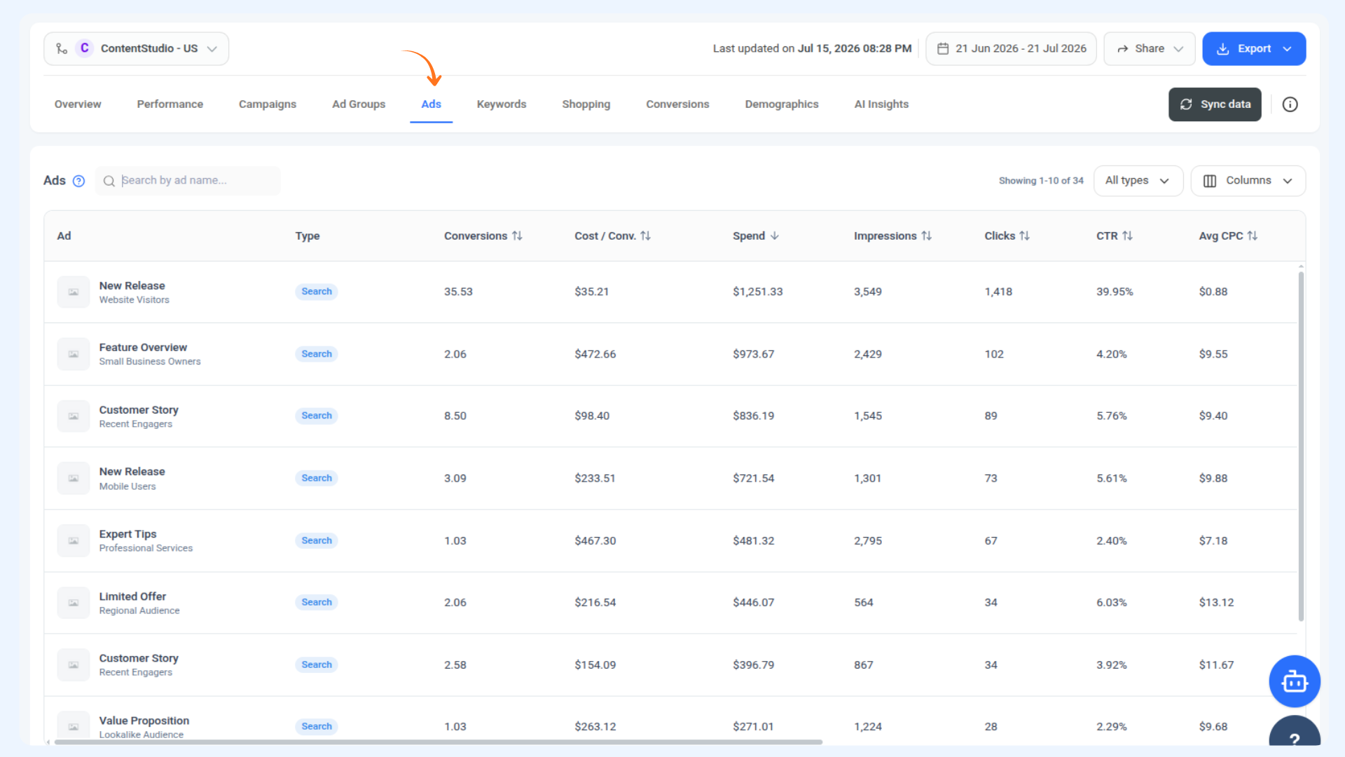
Task: Select the Ad Groups tab
Action: coord(359,104)
